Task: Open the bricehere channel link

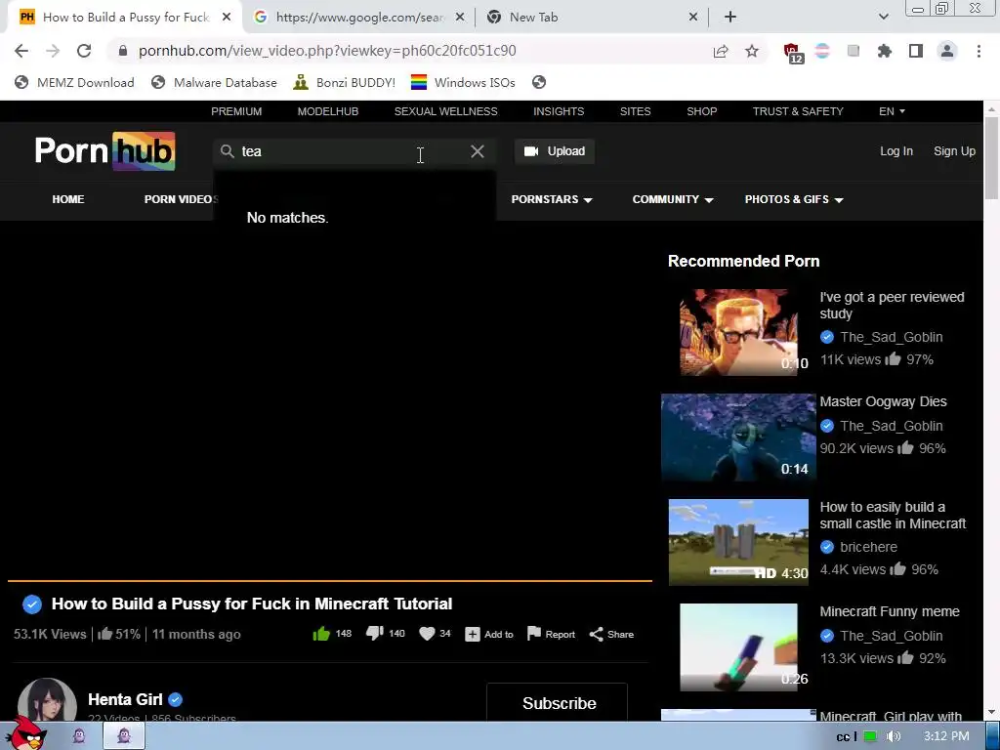Action: click(868, 547)
